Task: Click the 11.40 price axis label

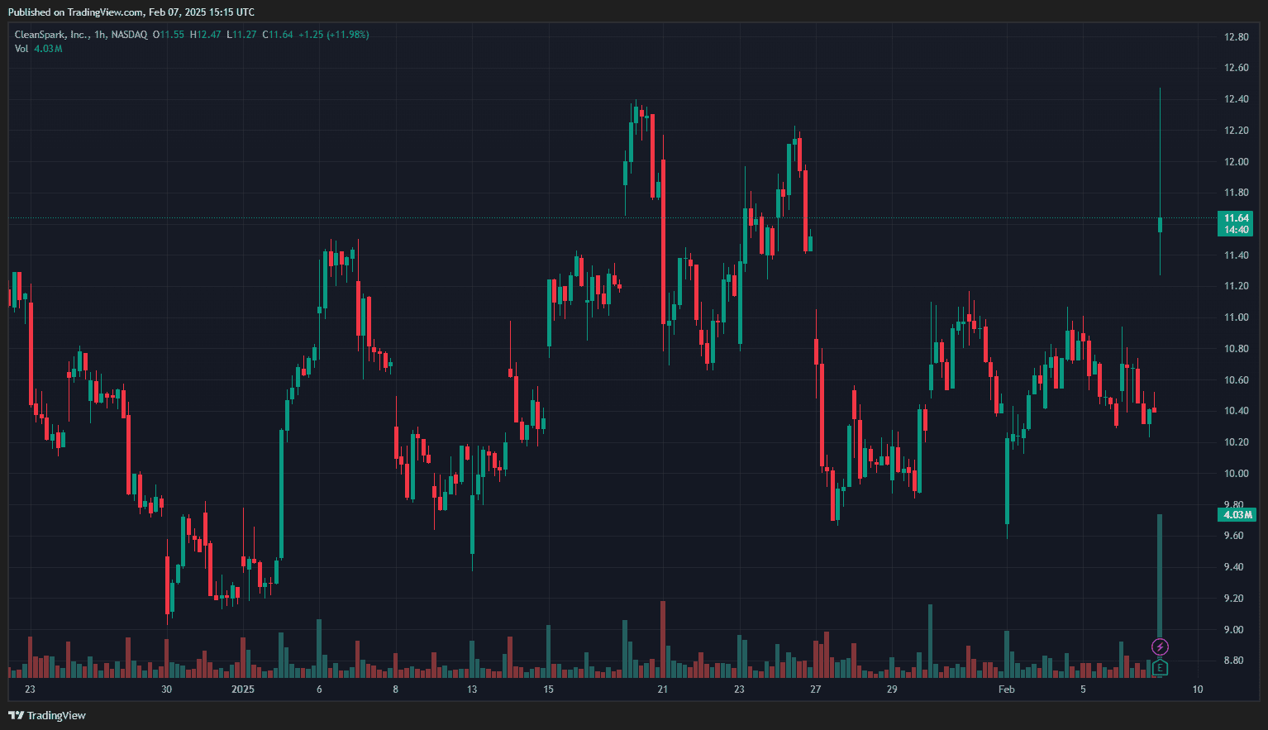Action: pyautogui.click(x=1237, y=255)
